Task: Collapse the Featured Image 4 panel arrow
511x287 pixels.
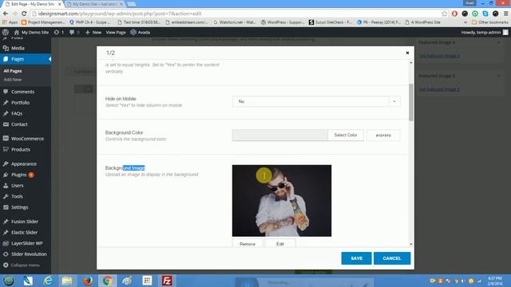Action: pyautogui.click(x=498, y=42)
